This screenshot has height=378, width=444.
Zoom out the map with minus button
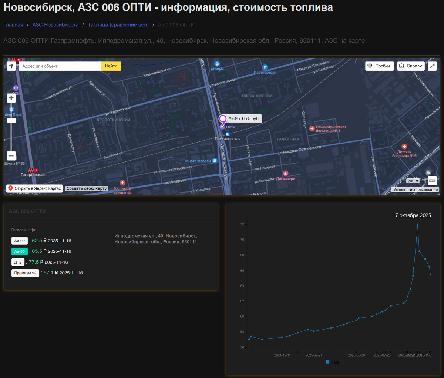(x=11, y=156)
